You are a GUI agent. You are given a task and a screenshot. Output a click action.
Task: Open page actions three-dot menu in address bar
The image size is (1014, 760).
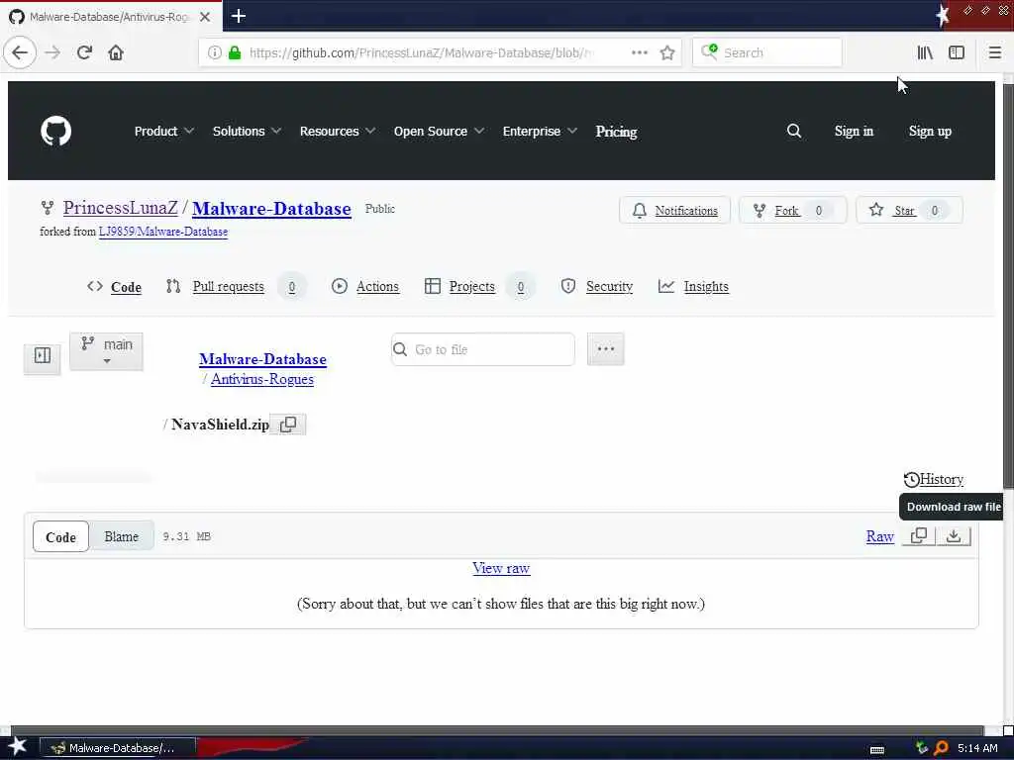coord(639,52)
